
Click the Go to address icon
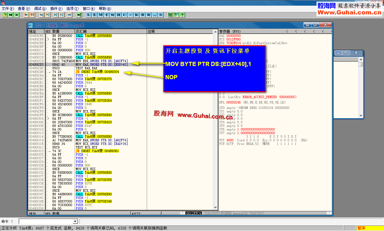[x=79, y=15]
